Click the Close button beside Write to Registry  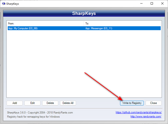pyautogui.click(x=153, y=103)
